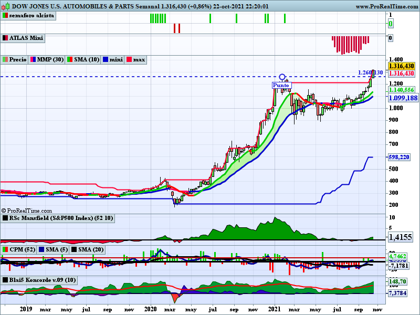Click the nov label at the time axis end
The image size is (420, 315).
pos(377,310)
